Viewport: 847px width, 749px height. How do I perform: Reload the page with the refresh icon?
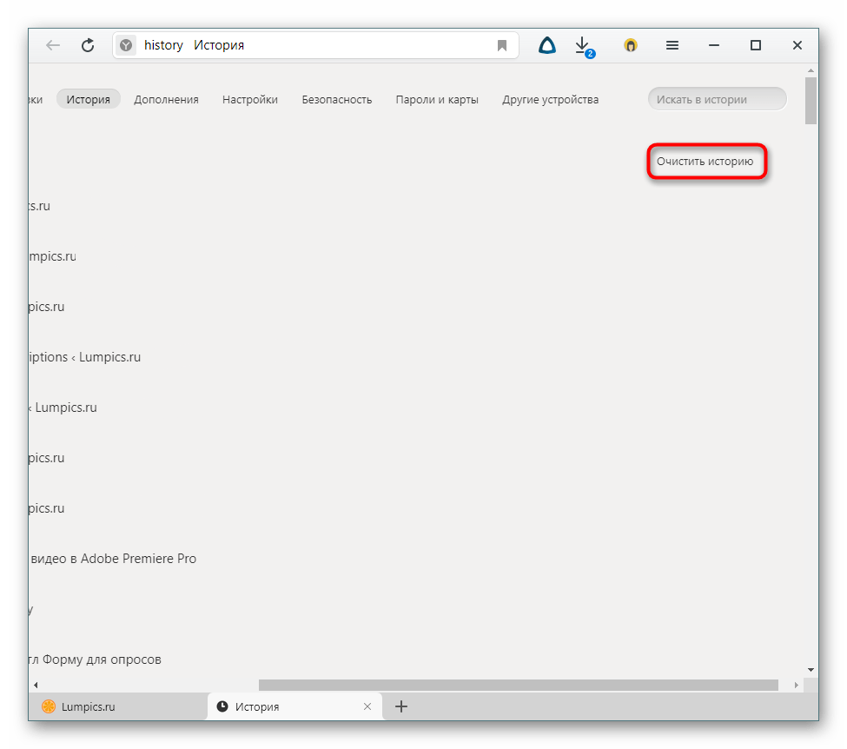(x=88, y=45)
